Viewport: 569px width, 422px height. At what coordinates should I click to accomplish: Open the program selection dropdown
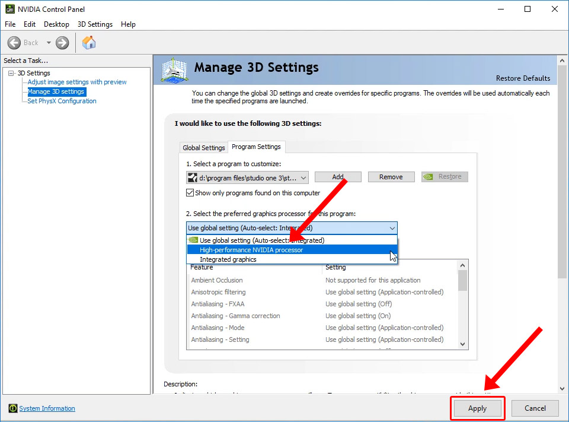(x=248, y=177)
